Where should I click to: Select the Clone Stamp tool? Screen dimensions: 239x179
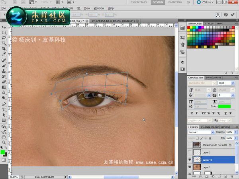tap(4, 71)
